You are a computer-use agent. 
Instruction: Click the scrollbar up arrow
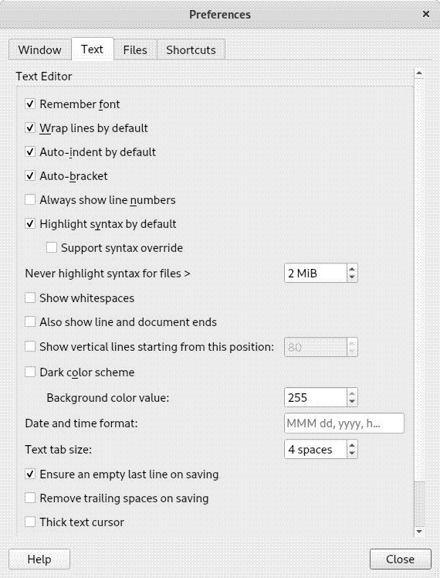pos(419,73)
